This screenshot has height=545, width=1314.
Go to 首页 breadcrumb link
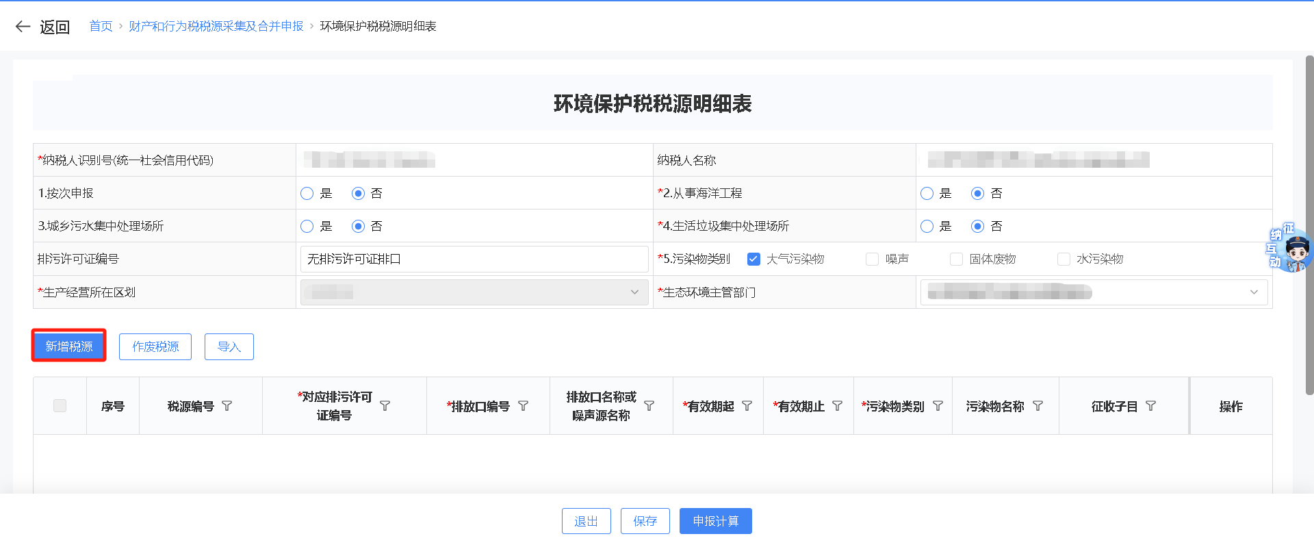[x=101, y=26]
